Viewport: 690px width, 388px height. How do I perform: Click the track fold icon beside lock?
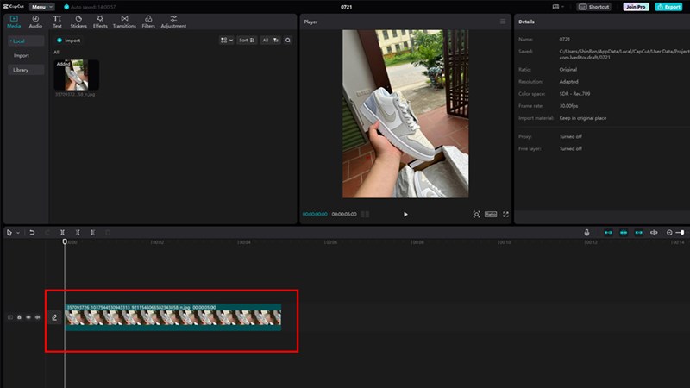(10, 317)
